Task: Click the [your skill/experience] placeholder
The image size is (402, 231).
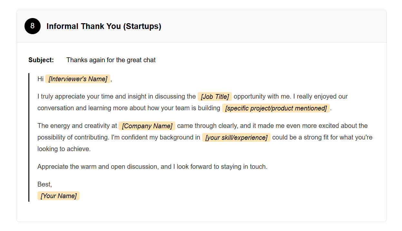Action: coord(236,138)
